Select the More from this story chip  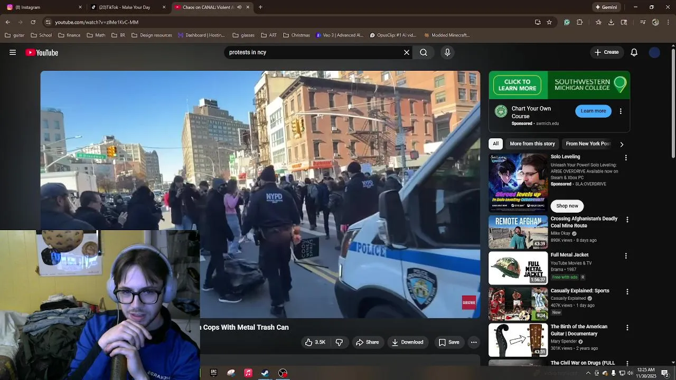pos(532,144)
